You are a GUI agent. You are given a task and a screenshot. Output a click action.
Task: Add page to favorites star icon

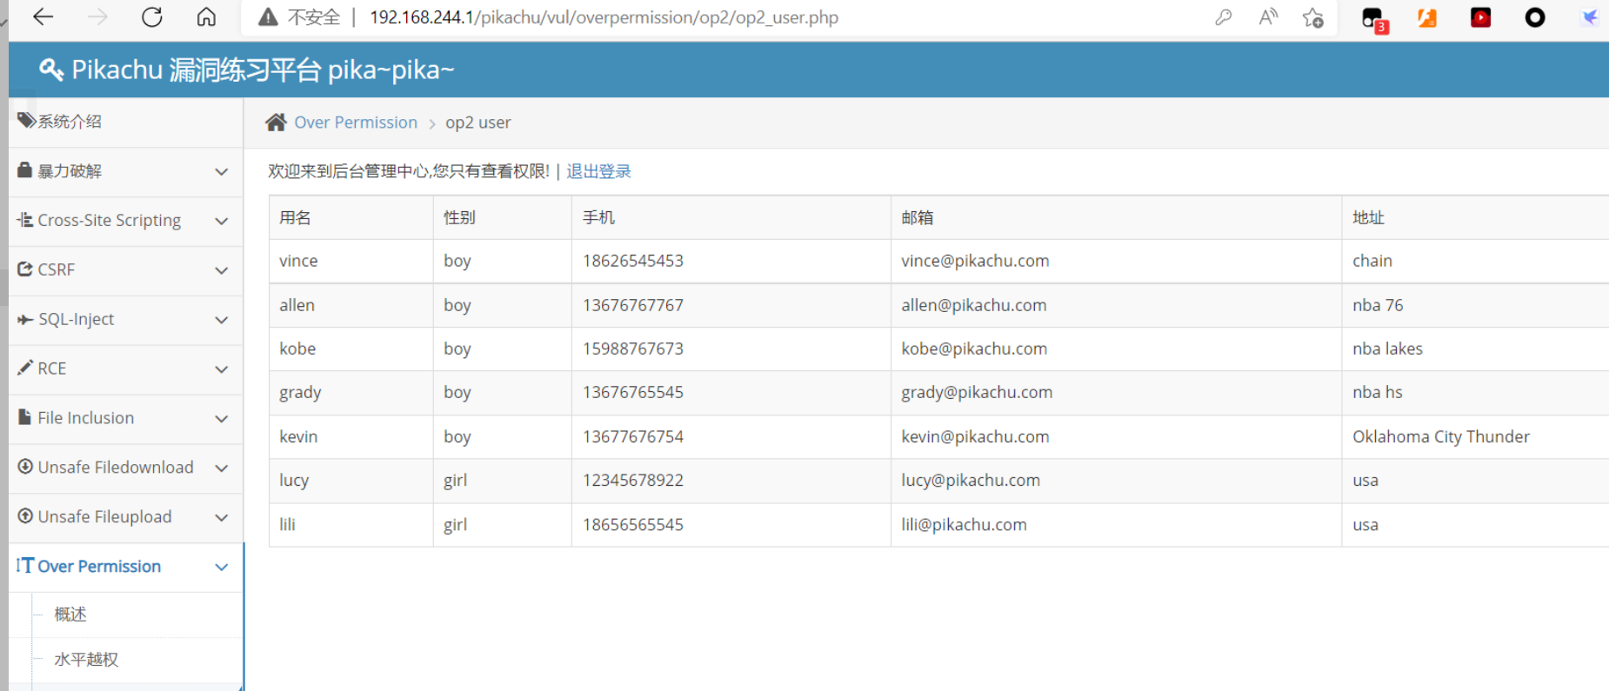tap(1312, 17)
